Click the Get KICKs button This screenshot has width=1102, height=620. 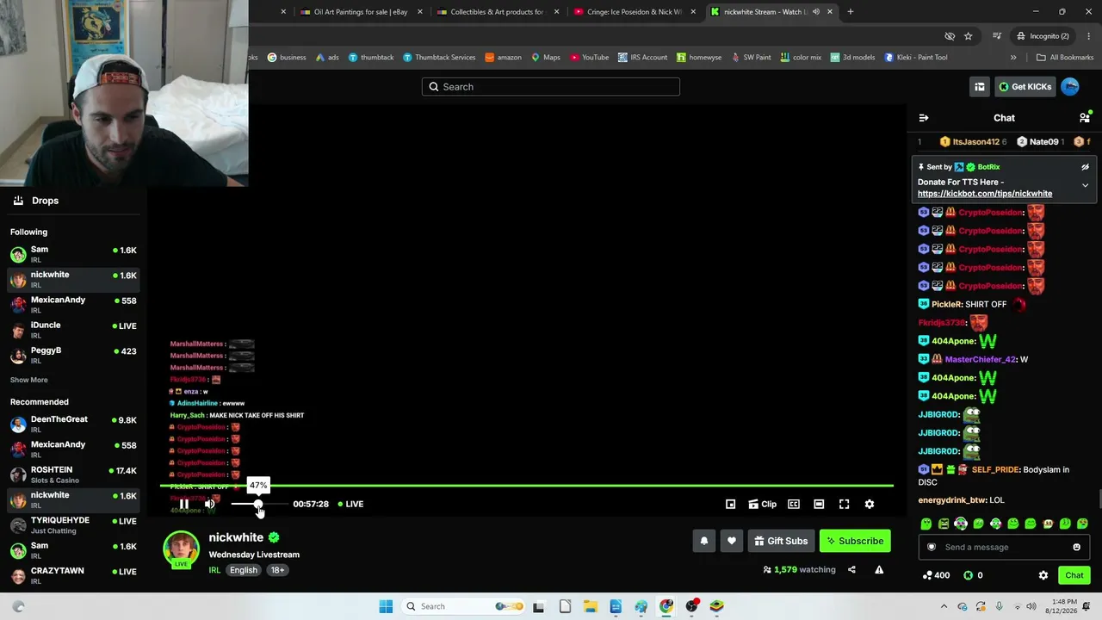coord(1025,86)
